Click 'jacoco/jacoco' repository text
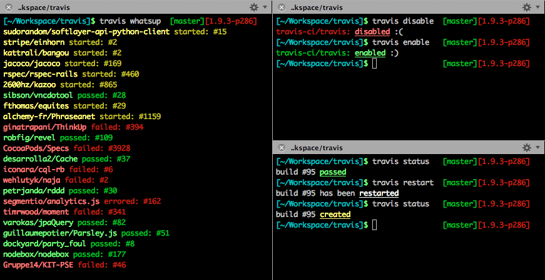Viewport: 545px width, 280px height. click(32, 64)
